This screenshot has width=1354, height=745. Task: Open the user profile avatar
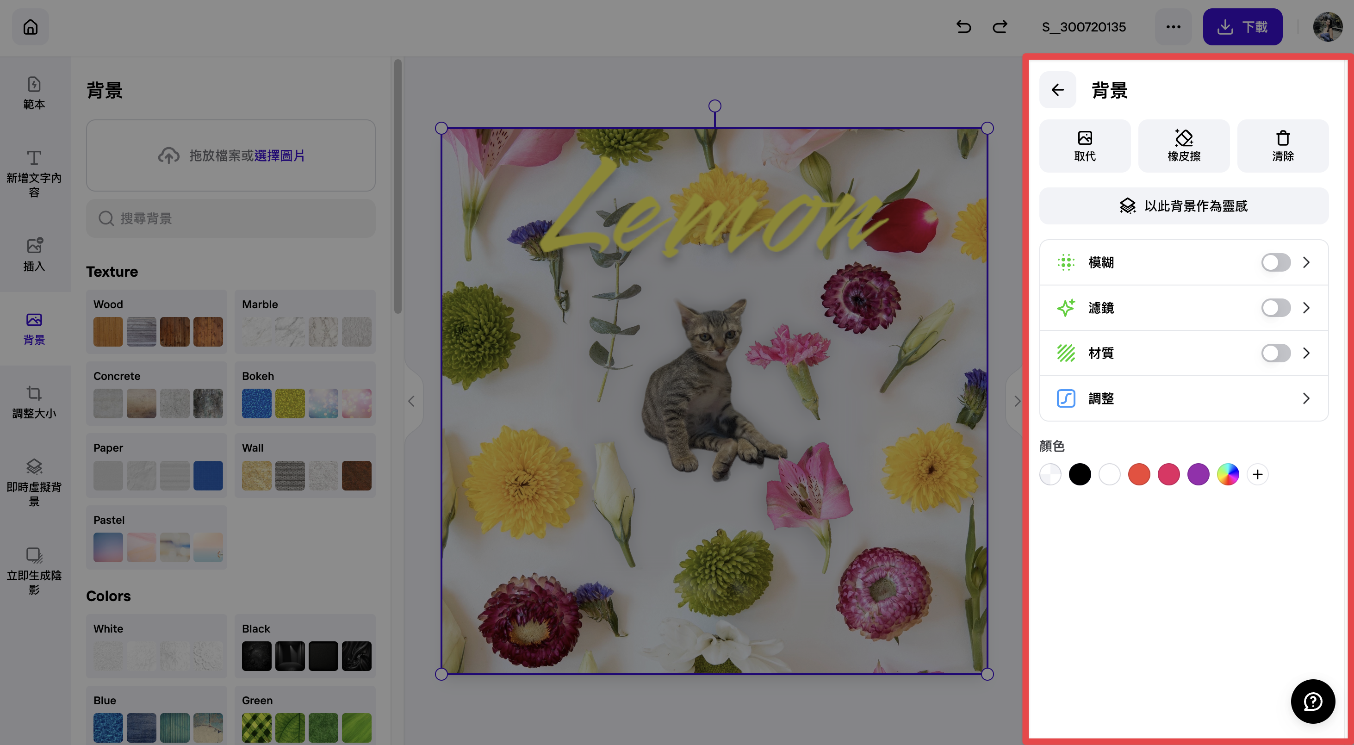[x=1328, y=27]
